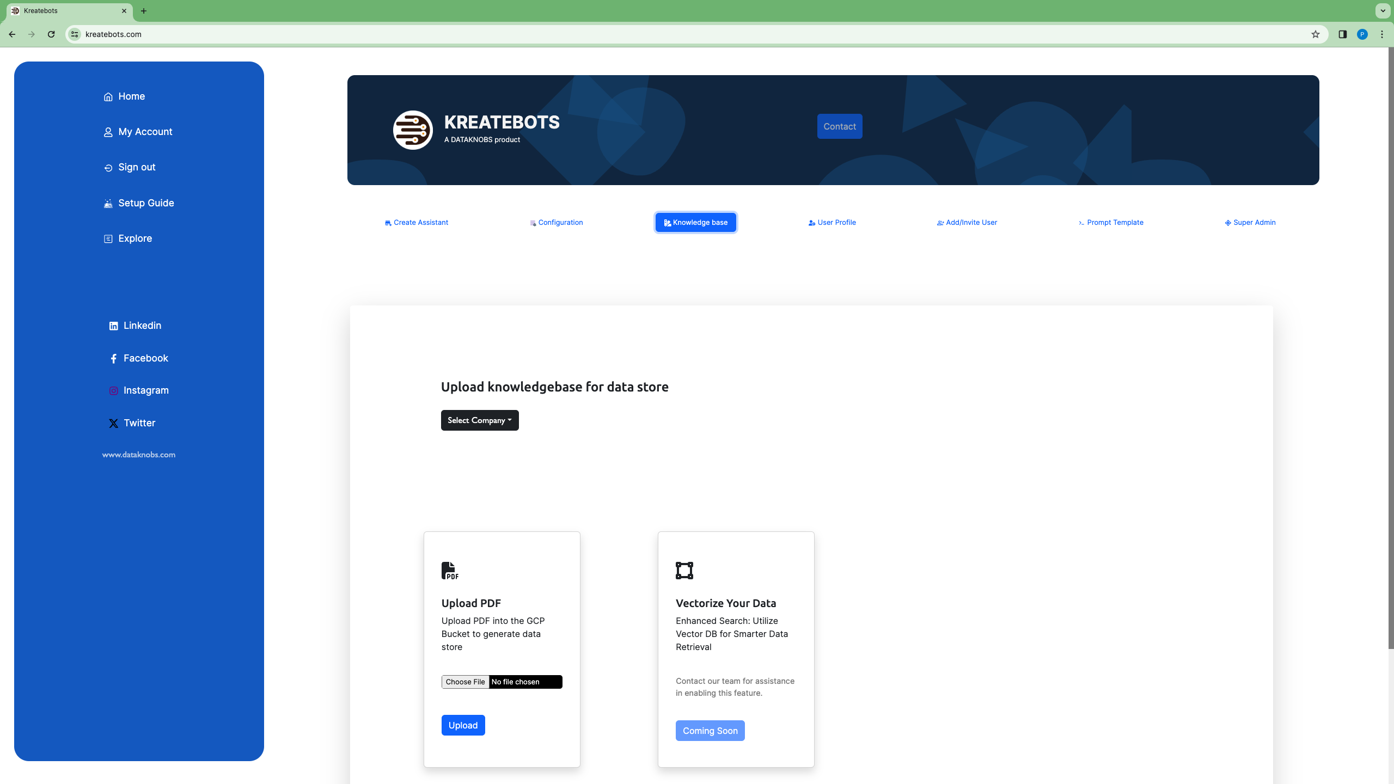Click the LinkedIn icon in sidebar
The image size is (1394, 784).
(113, 326)
